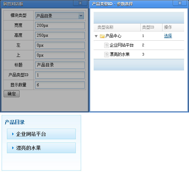Click the 显示数量 input field
The image size is (189, 172).
(x=60, y=85)
